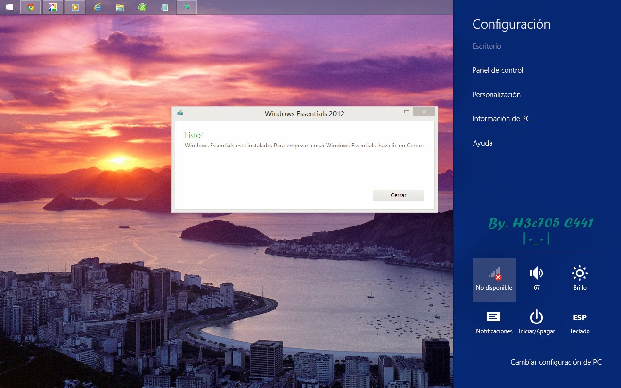Screen dimensions: 621x388
Task: Open Ayuda in the Configuración panel
Action: (483, 143)
